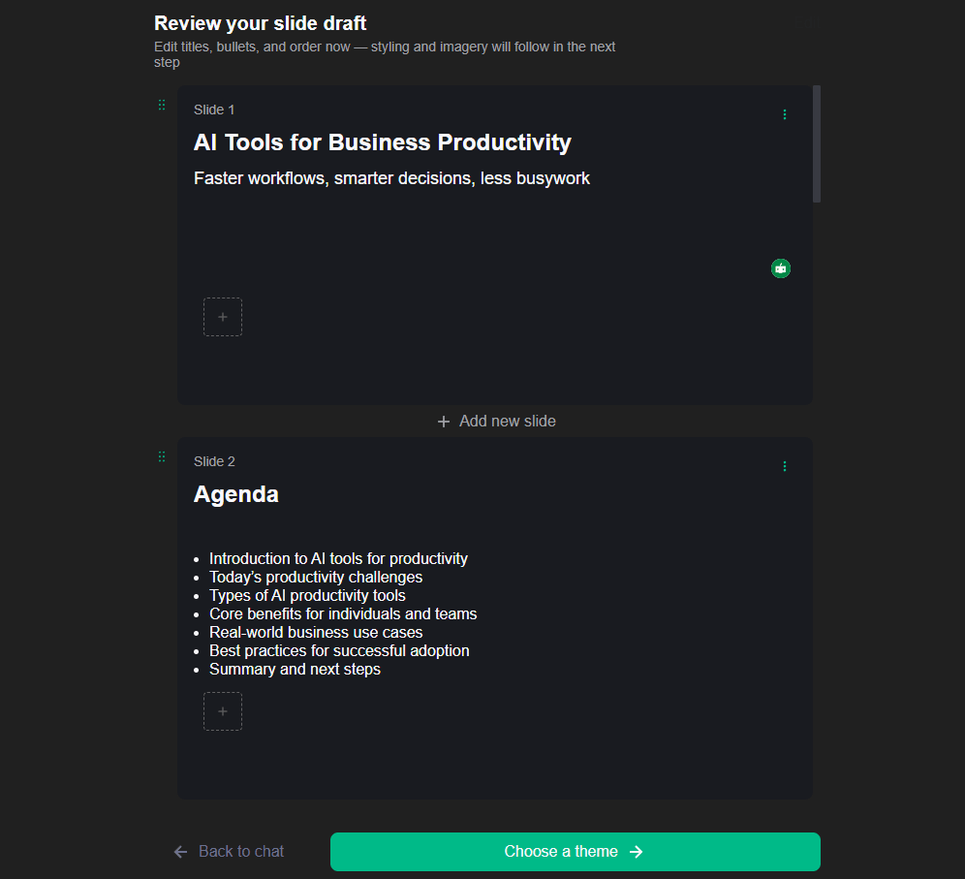Open the Slide 1 three-dot options menu
The width and height of the screenshot is (965, 879).
pyautogui.click(x=785, y=114)
